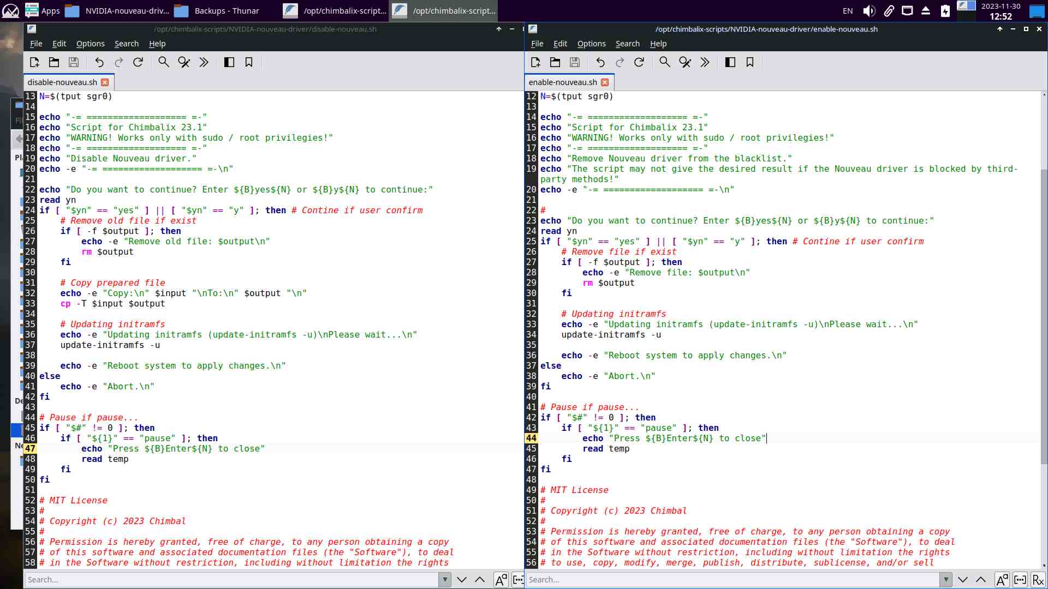Screen dimensions: 1048x589
Task: Open Options menu in left editor
Action: click(x=90, y=44)
